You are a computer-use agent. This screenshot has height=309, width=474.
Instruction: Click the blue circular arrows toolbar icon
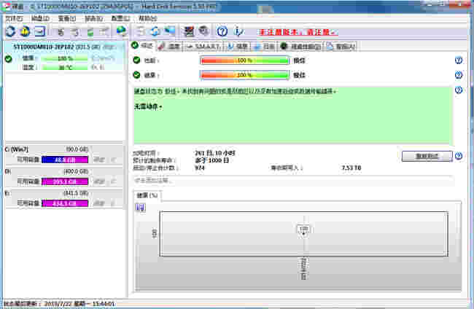(155, 31)
